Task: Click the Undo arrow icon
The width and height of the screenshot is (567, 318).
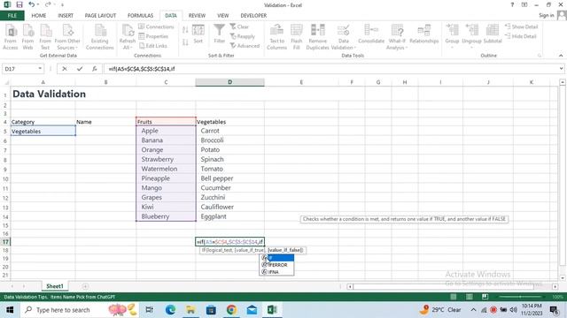Action: pos(32,4)
